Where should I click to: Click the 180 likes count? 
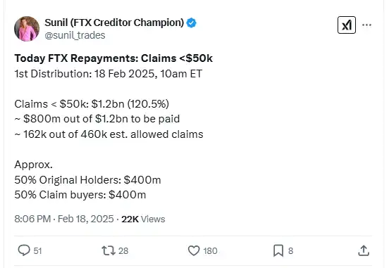point(211,250)
